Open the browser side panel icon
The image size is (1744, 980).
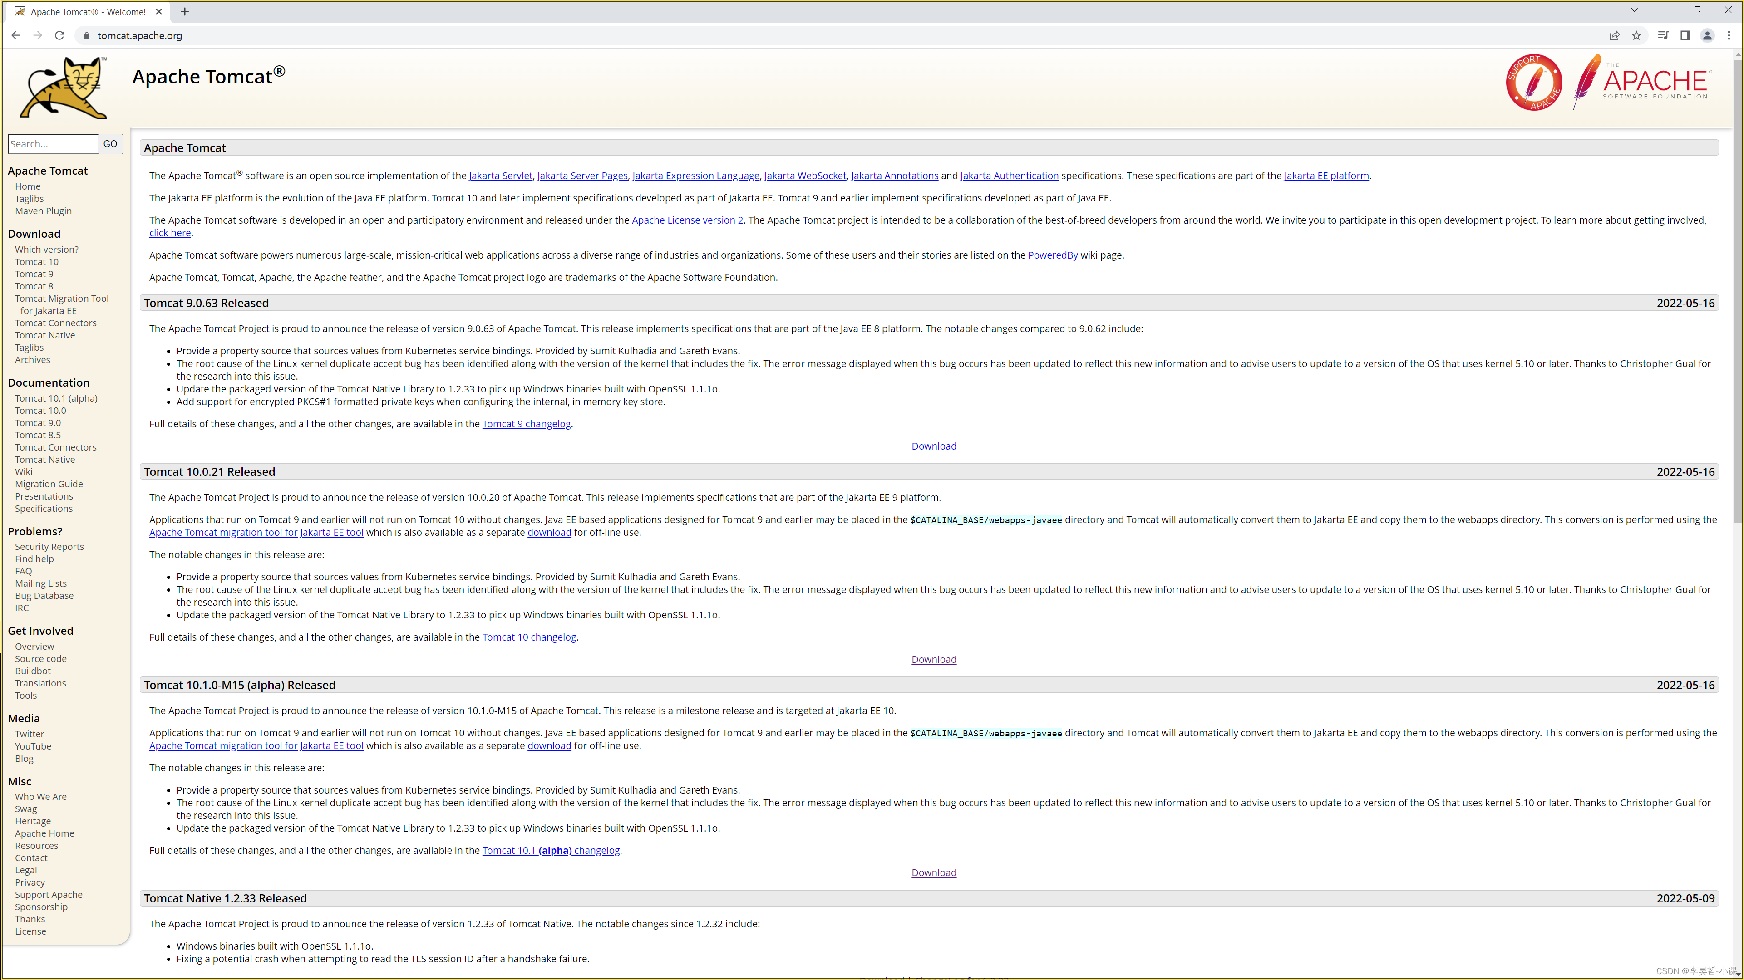tap(1685, 35)
